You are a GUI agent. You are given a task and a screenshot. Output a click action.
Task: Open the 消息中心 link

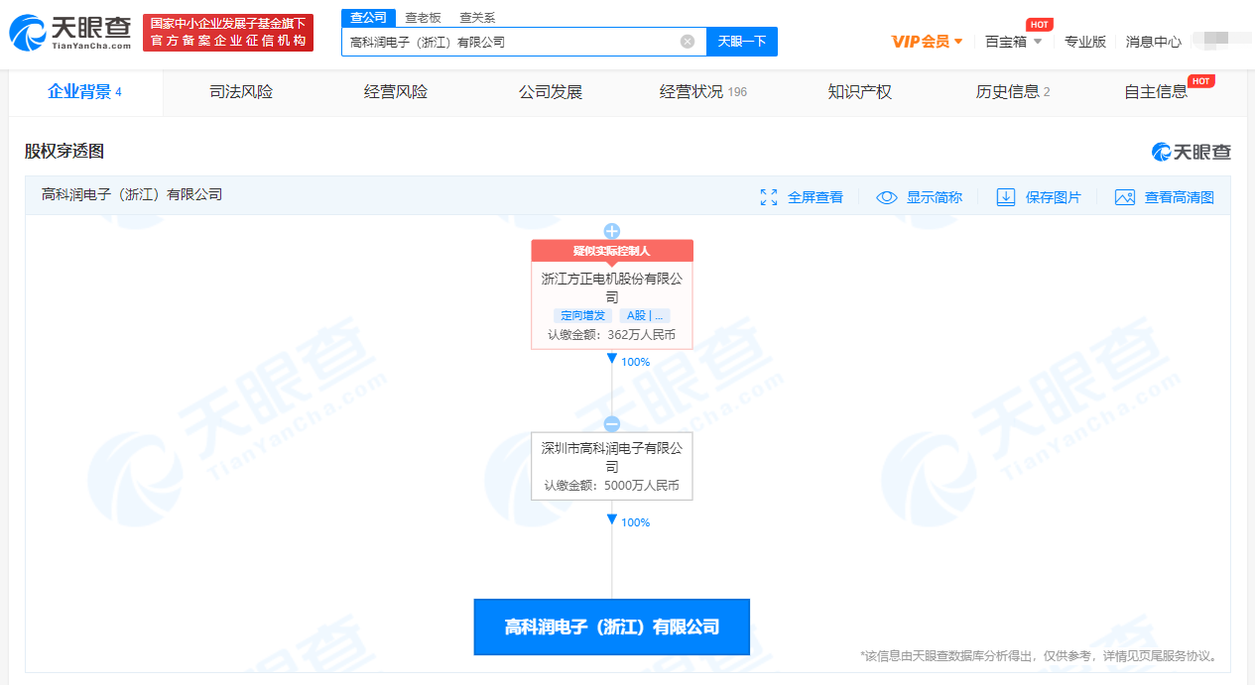tap(1153, 42)
